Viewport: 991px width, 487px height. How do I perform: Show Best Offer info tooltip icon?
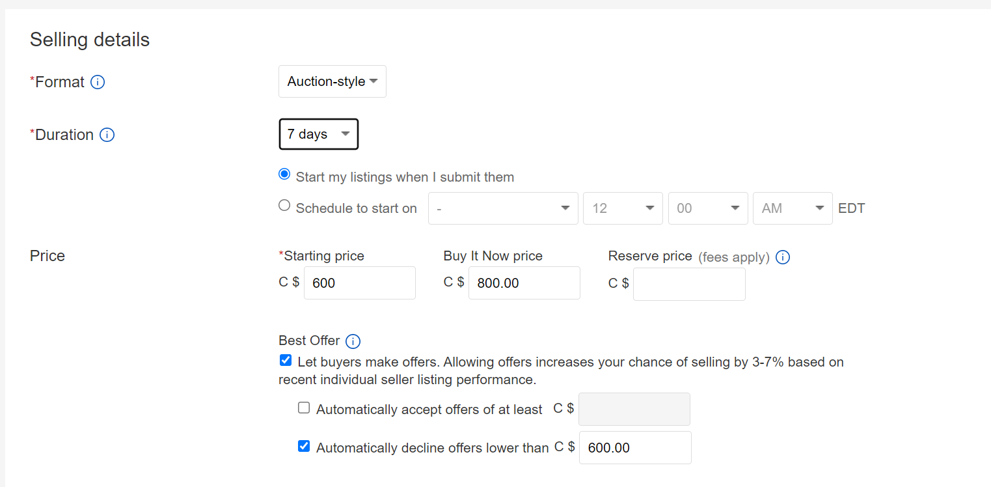coord(353,341)
